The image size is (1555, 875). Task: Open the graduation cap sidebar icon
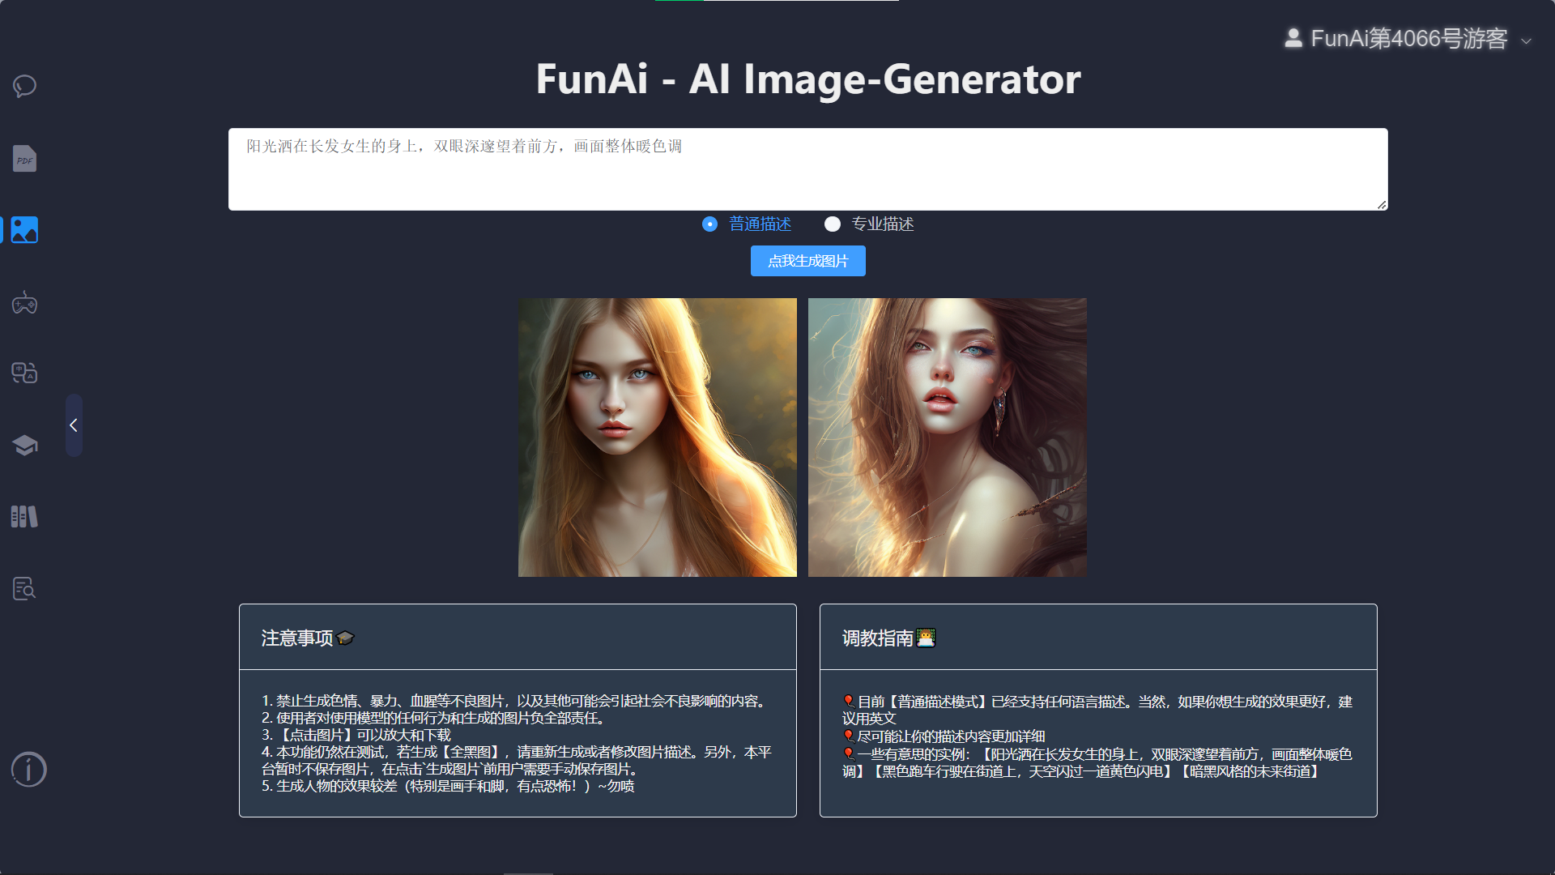point(24,445)
